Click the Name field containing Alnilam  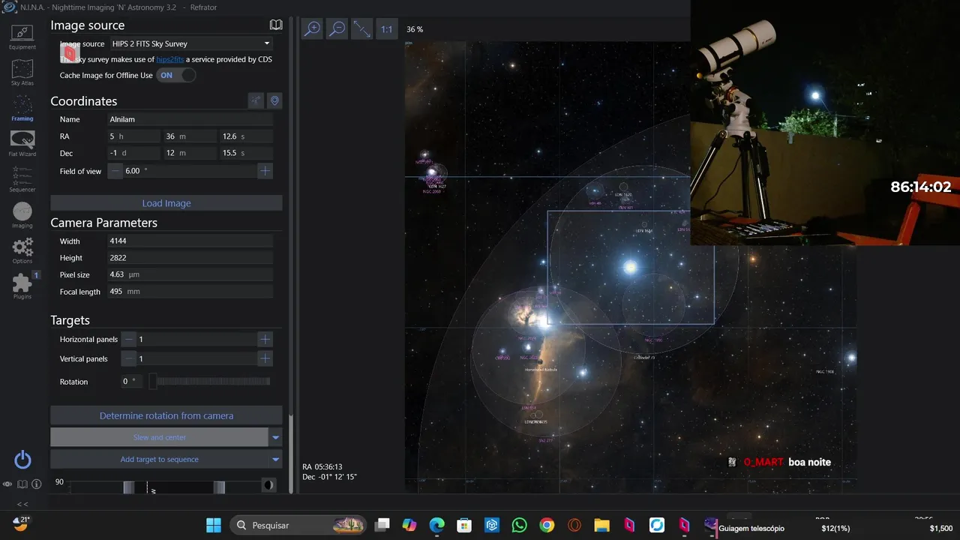point(190,119)
